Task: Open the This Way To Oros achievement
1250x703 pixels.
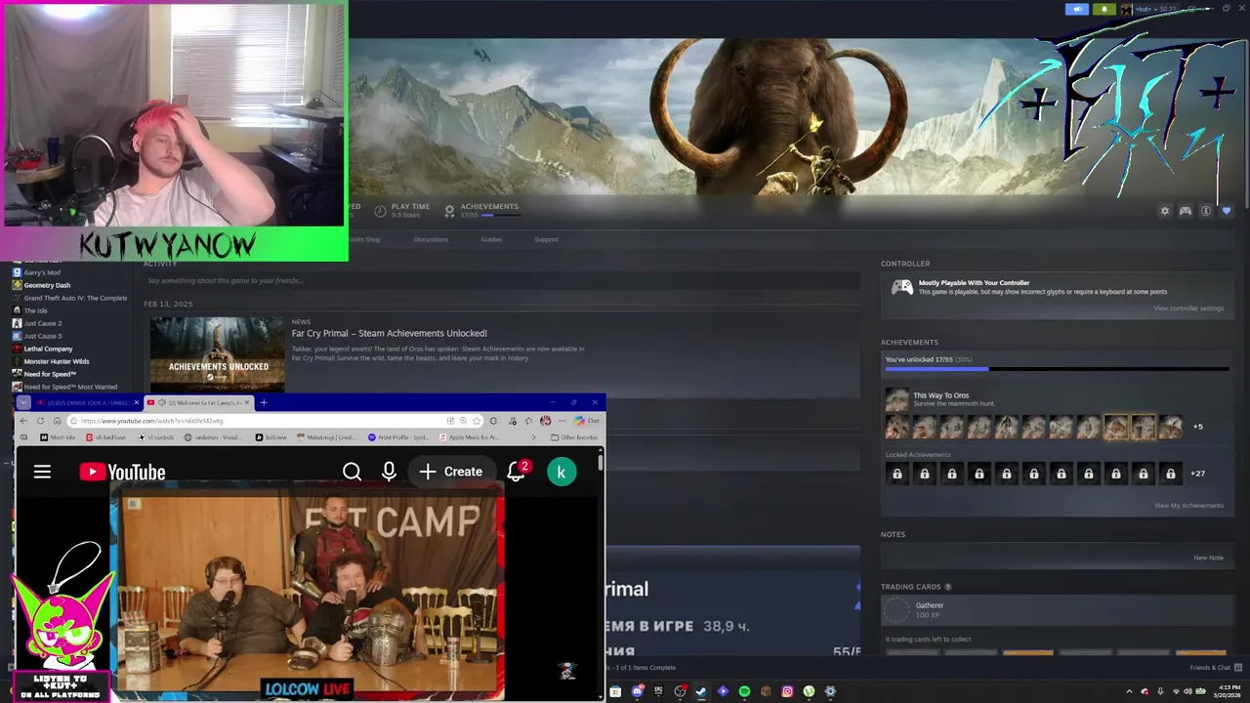Action: pyautogui.click(x=941, y=395)
